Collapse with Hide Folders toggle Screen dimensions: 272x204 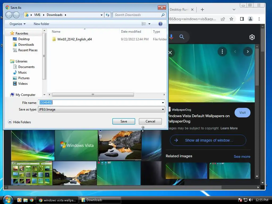tap(19, 122)
